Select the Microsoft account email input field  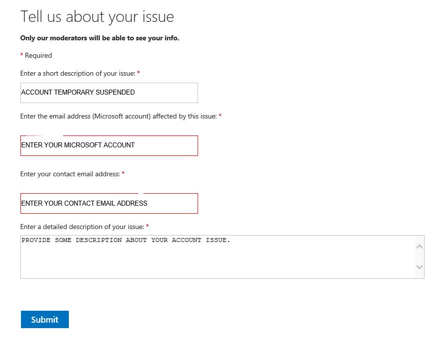(x=109, y=145)
